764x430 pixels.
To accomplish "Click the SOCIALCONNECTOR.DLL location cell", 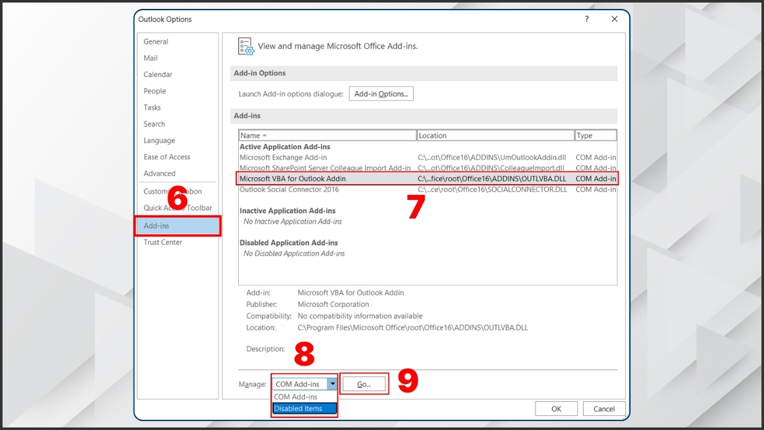I will [492, 189].
